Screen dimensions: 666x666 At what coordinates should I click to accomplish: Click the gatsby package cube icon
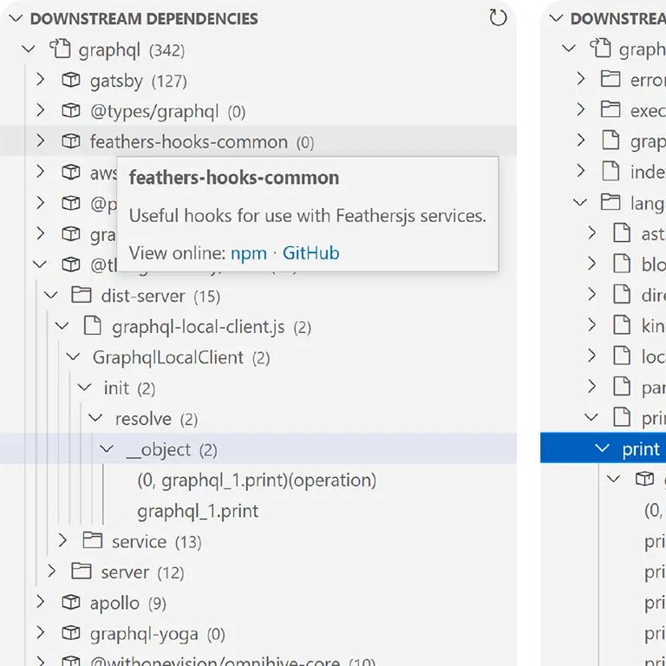click(x=71, y=80)
